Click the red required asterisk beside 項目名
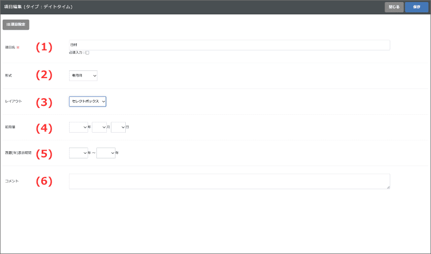 [18, 47]
